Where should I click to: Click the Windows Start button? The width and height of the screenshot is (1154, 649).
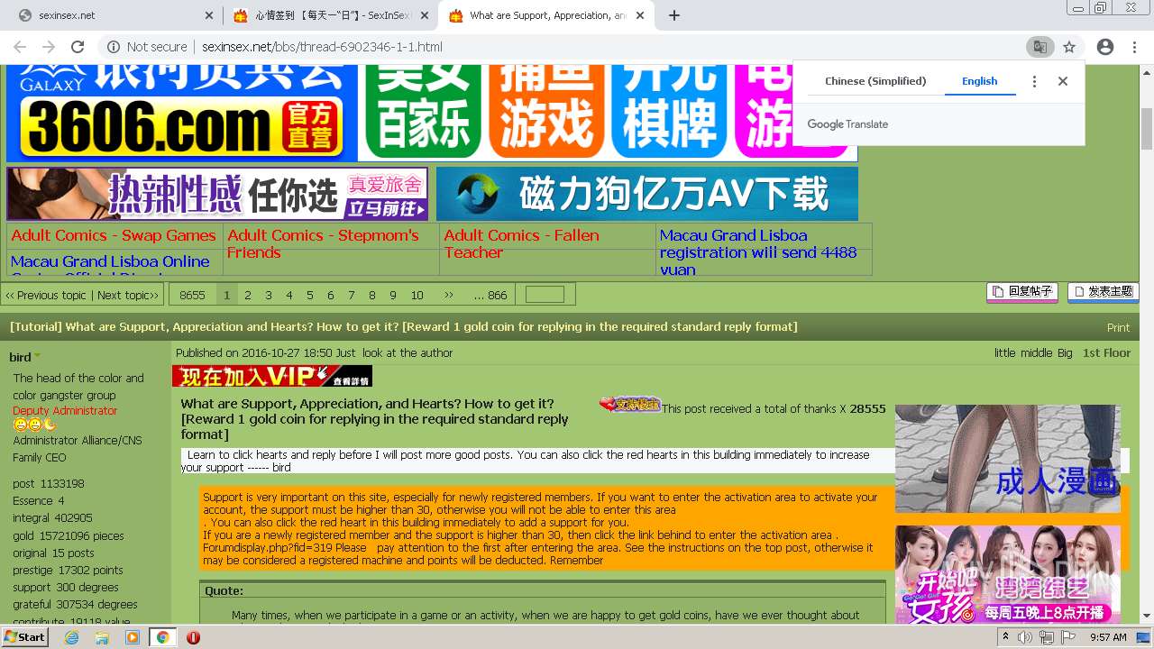pos(24,637)
